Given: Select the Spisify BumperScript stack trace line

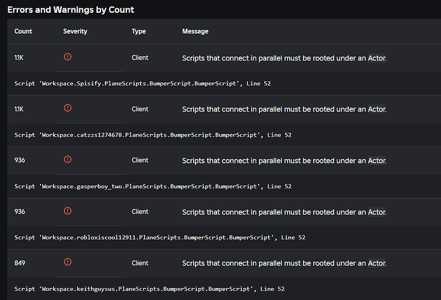Looking at the screenshot, I should (x=143, y=84).
